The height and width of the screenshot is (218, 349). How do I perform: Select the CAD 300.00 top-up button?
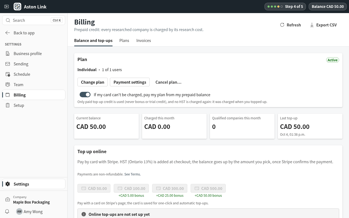(170, 188)
